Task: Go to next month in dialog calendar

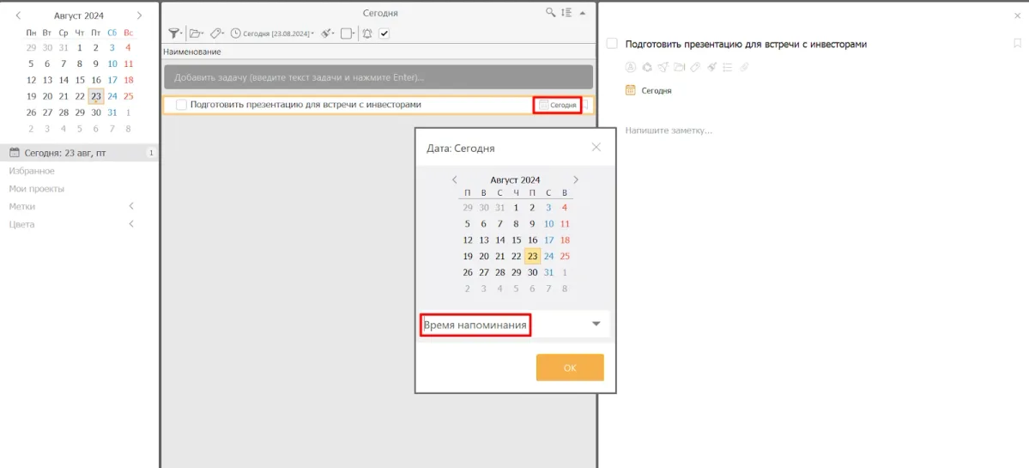Action: pyautogui.click(x=576, y=179)
